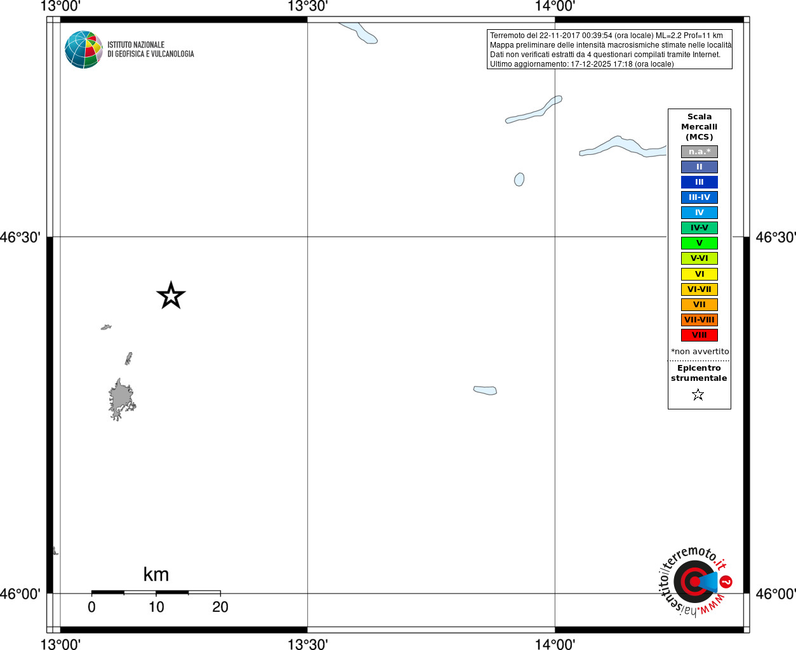The width and height of the screenshot is (796, 650).
Task: Select the III-IV intensity swatch
Action: [700, 197]
